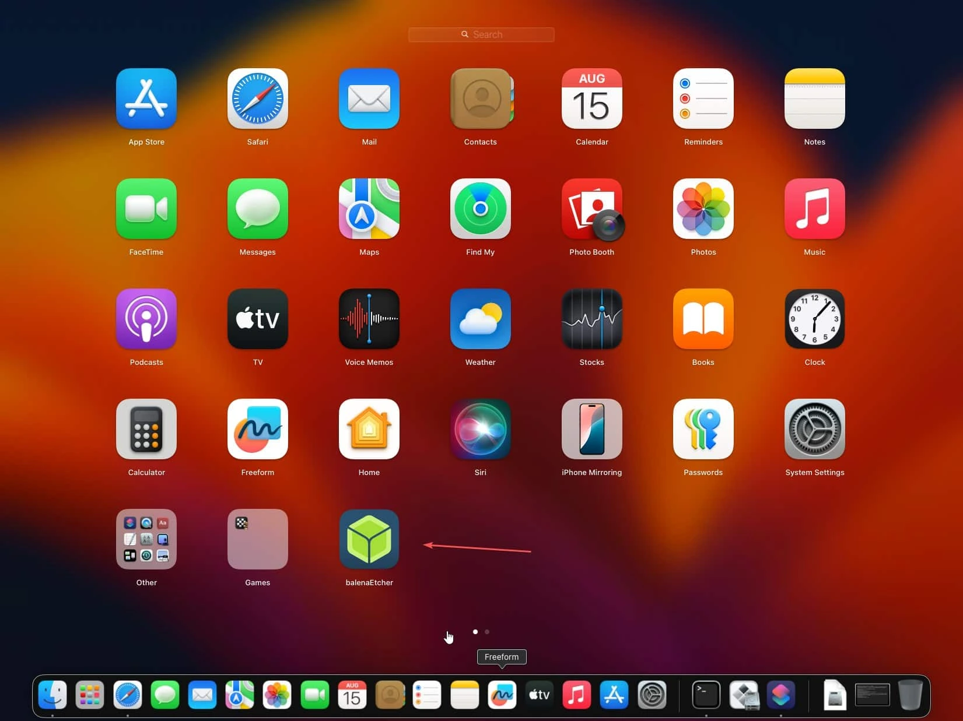
Task: Launch Maps from the Launchpad grid
Action: (369, 209)
